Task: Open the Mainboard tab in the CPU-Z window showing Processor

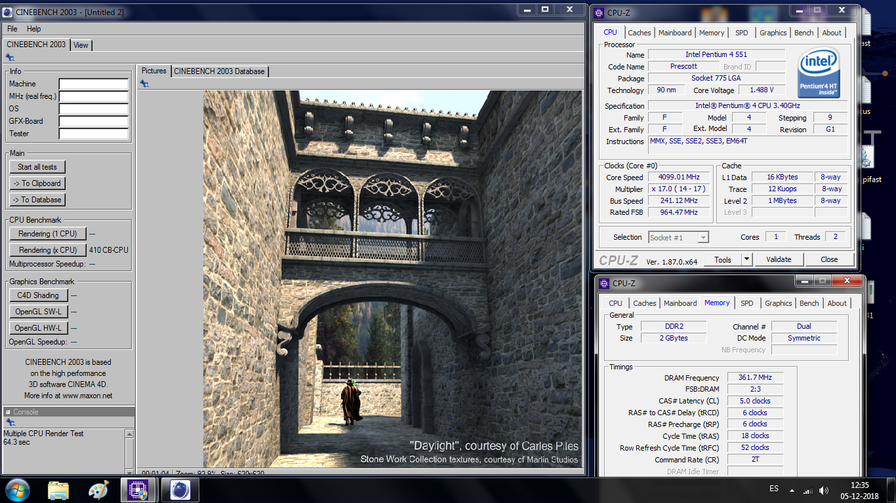Action: (x=675, y=33)
